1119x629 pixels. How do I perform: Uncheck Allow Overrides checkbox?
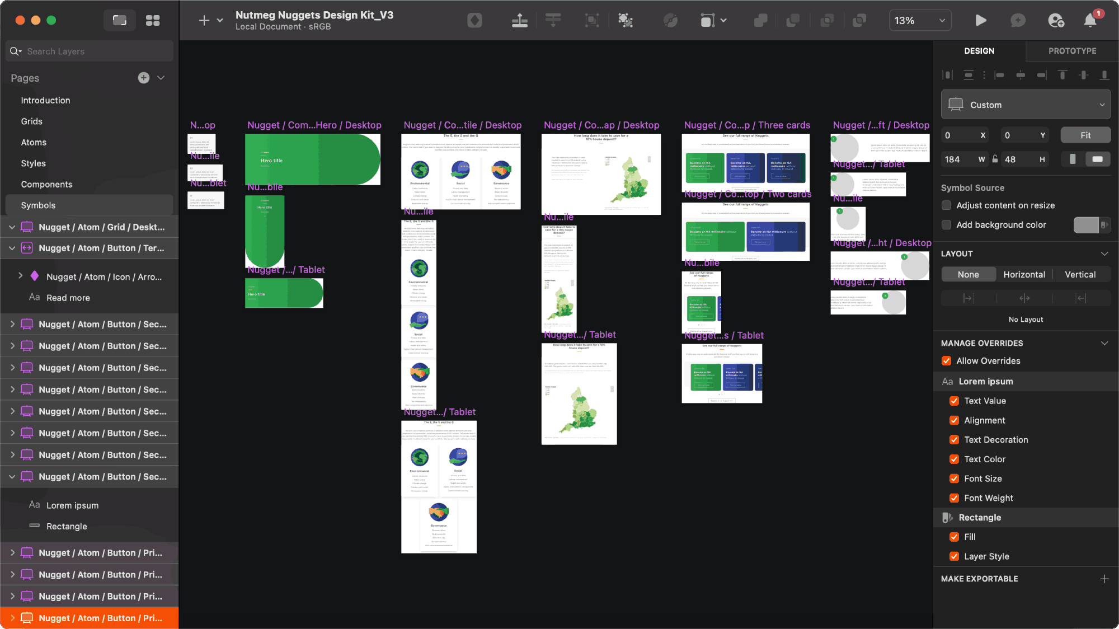tap(947, 361)
